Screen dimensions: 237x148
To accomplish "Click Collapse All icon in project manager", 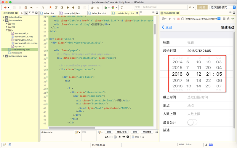I will click(x=22, y=13).
